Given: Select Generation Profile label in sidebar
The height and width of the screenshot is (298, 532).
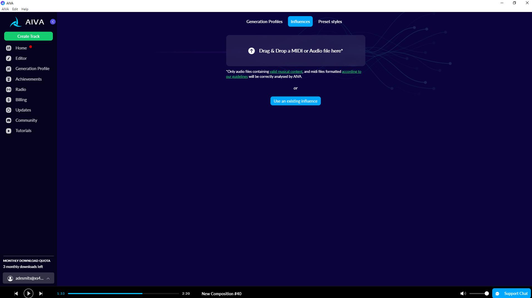Looking at the screenshot, I should click(x=33, y=69).
